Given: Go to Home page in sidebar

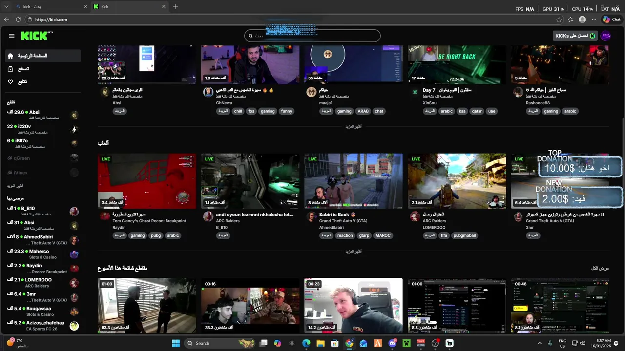Looking at the screenshot, I should [43, 56].
